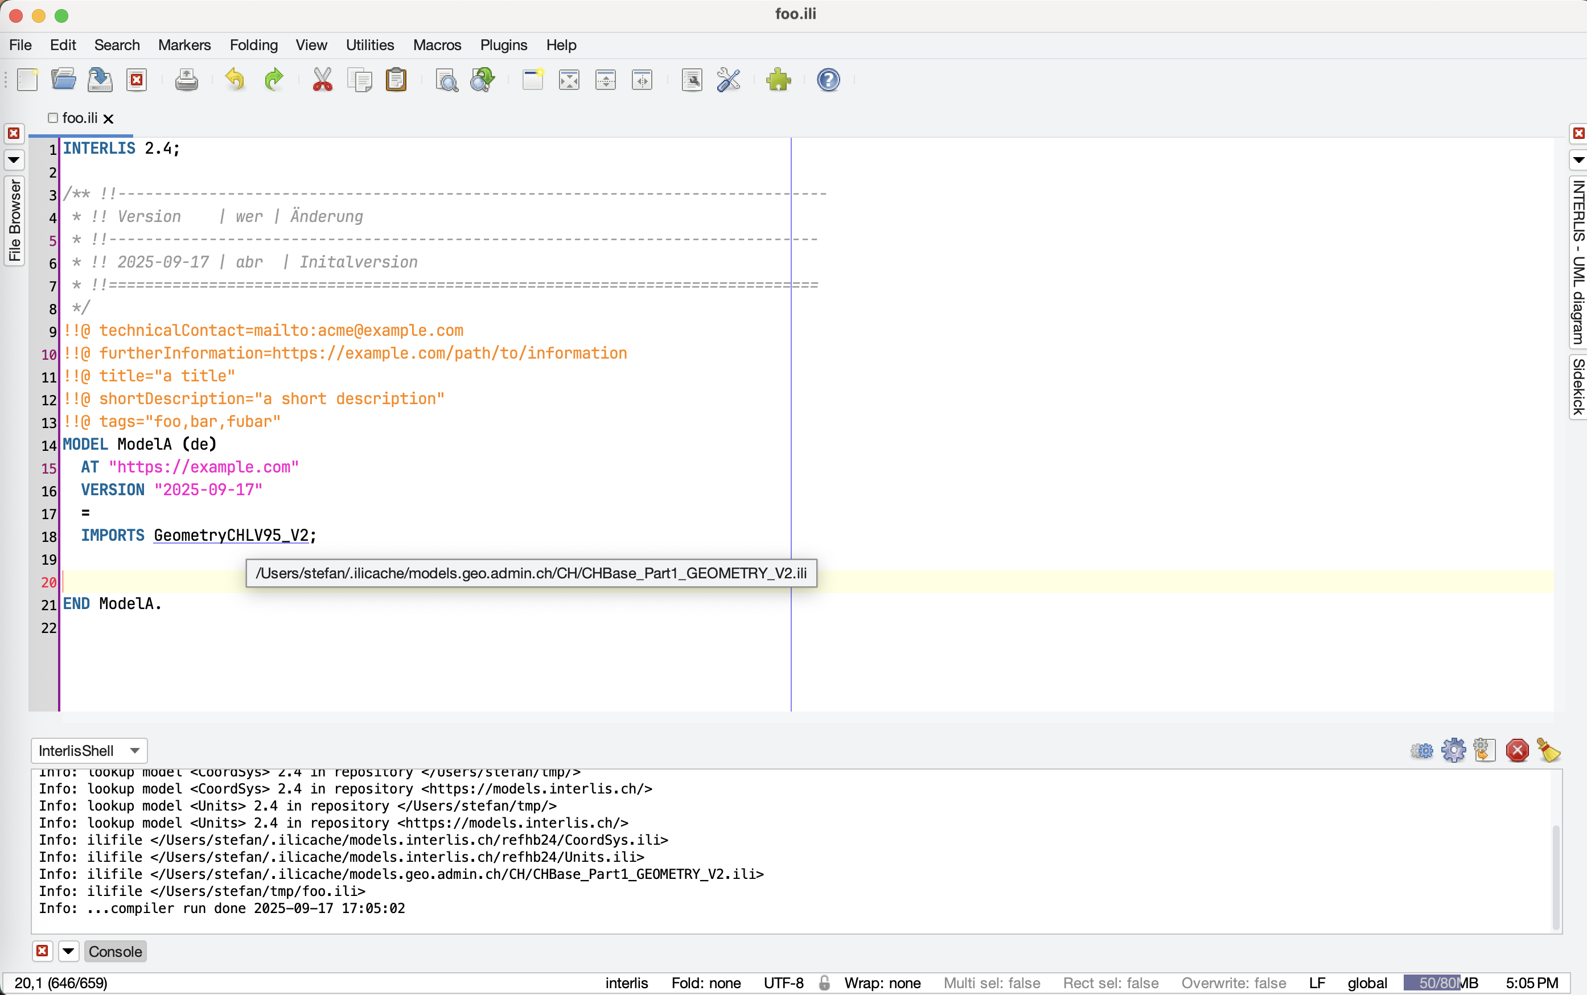Stop the running console process
Screen dimensions: 1587x995
(x=1516, y=751)
